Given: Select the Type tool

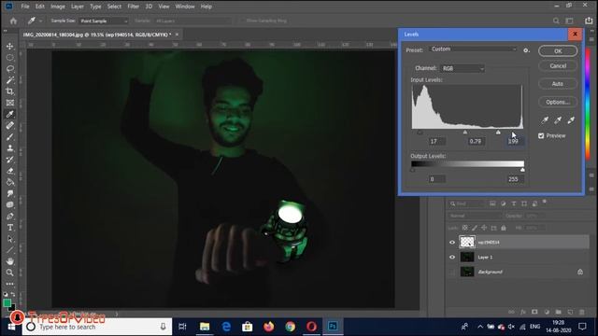Looking at the screenshot, I should pyautogui.click(x=10, y=228).
